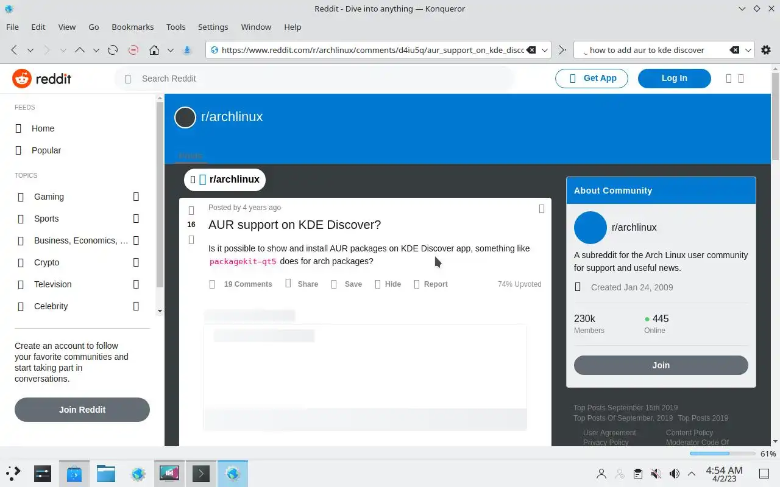Image resolution: width=780 pixels, height=487 pixels.
Task: Open r/archlinux from the banner title
Action: (232, 117)
